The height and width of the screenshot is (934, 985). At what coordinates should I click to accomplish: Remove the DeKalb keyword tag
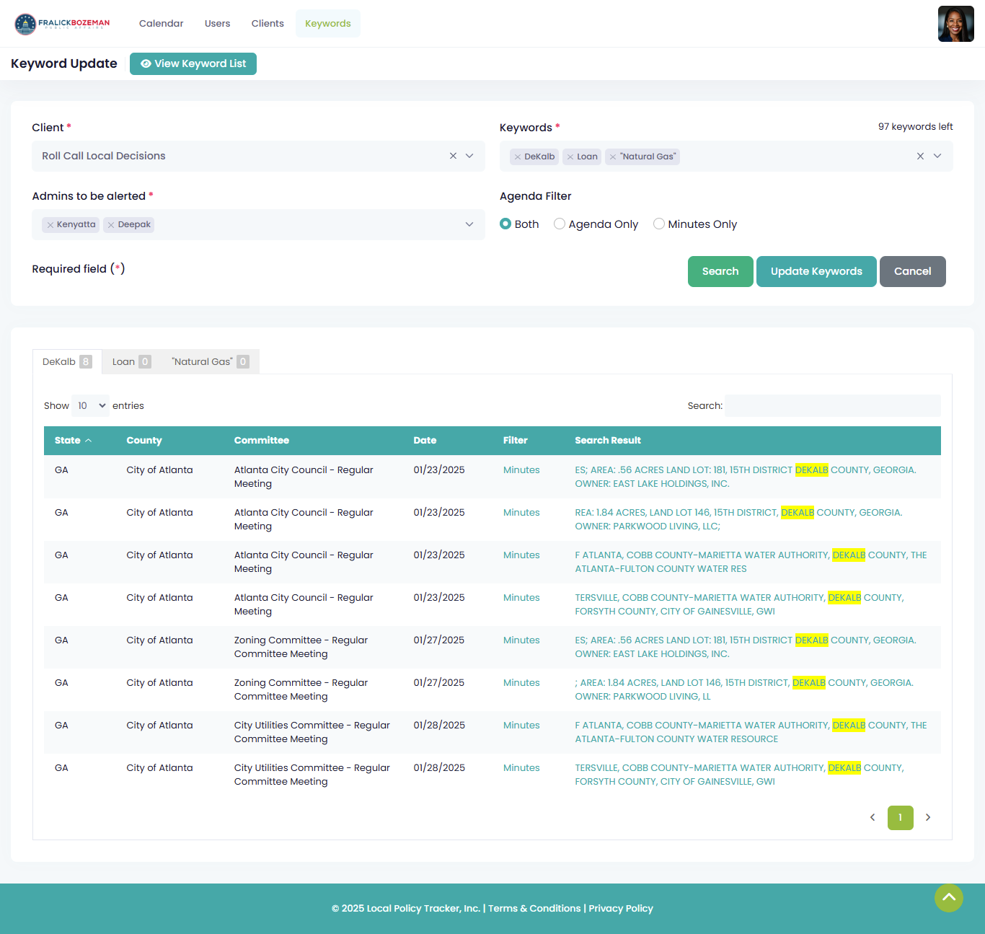tap(517, 157)
